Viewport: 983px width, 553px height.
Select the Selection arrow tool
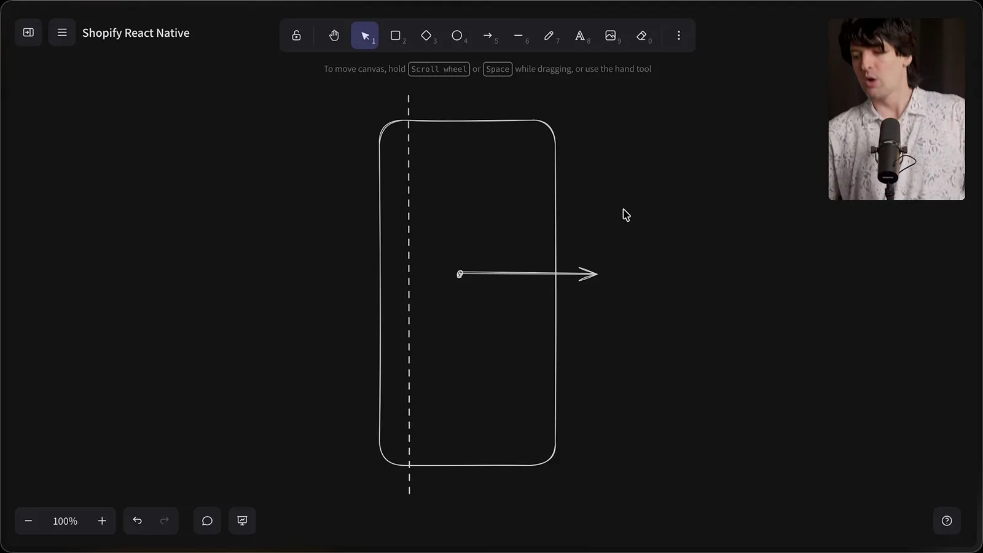click(x=365, y=36)
